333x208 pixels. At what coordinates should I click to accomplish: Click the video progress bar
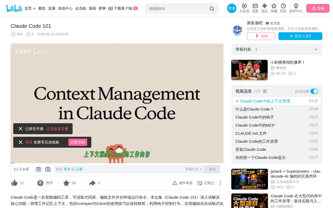[x=117, y=163]
